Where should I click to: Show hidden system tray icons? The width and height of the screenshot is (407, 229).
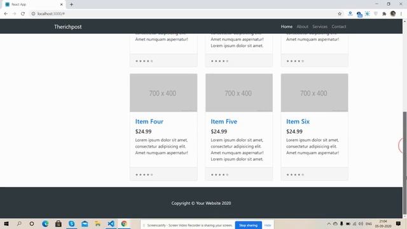tap(329, 223)
